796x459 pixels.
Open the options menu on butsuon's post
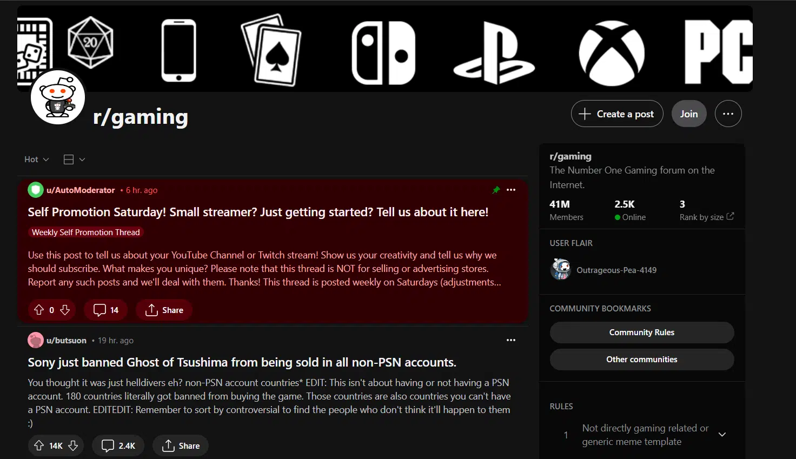point(510,340)
